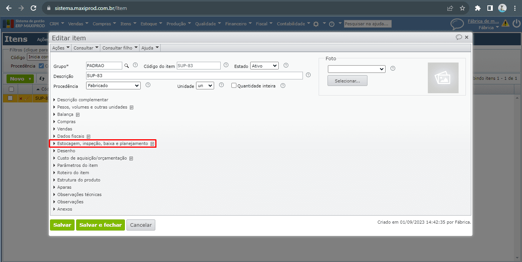Click the power logout icon
Image resolution: width=522 pixels, height=262 pixels.
point(516,23)
